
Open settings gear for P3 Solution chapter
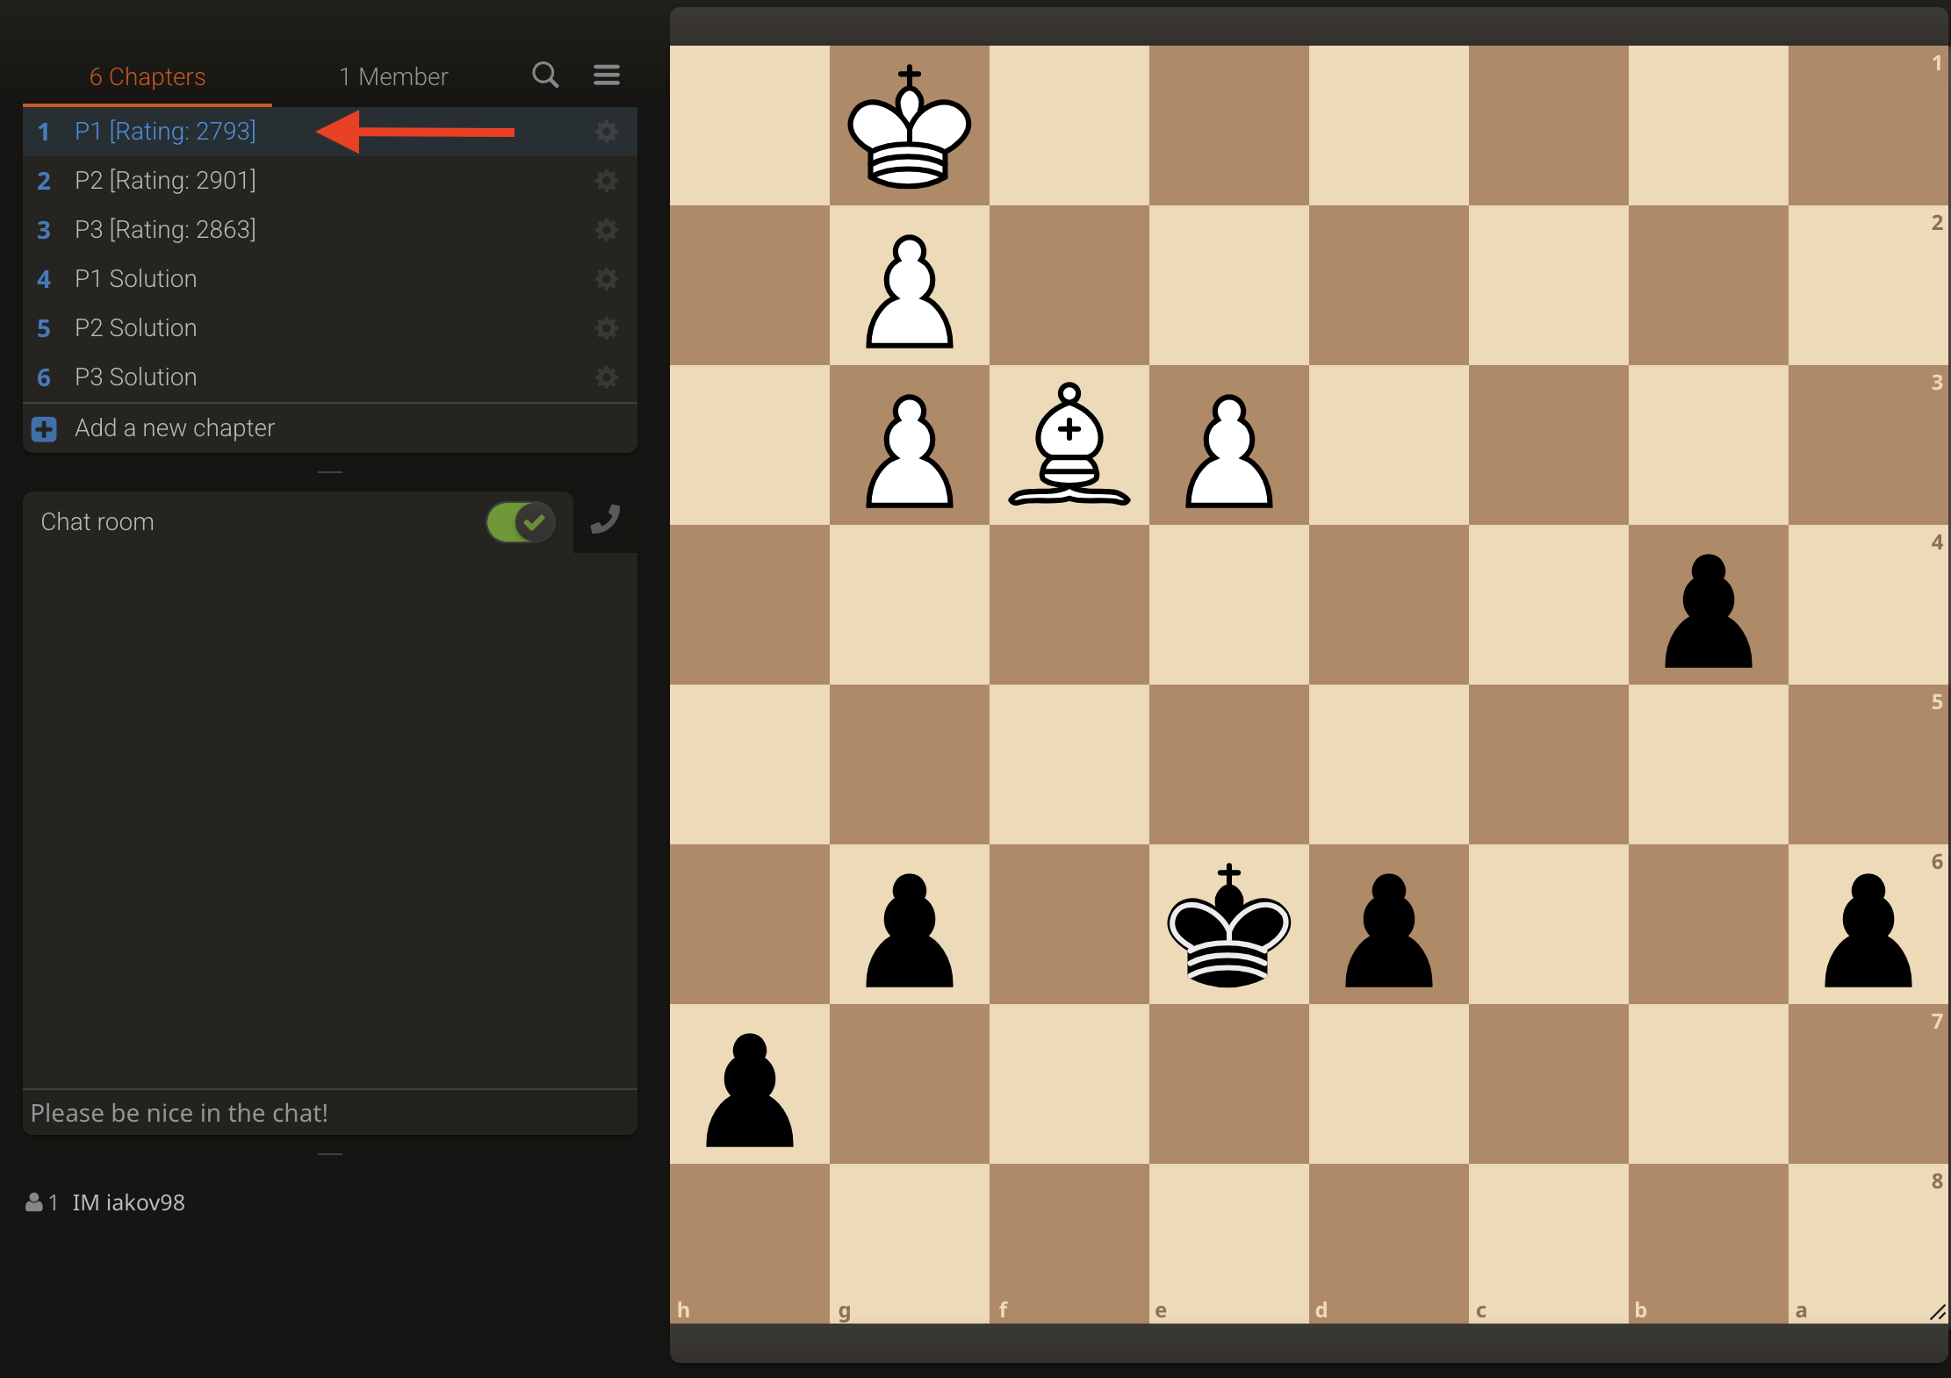pos(606,377)
